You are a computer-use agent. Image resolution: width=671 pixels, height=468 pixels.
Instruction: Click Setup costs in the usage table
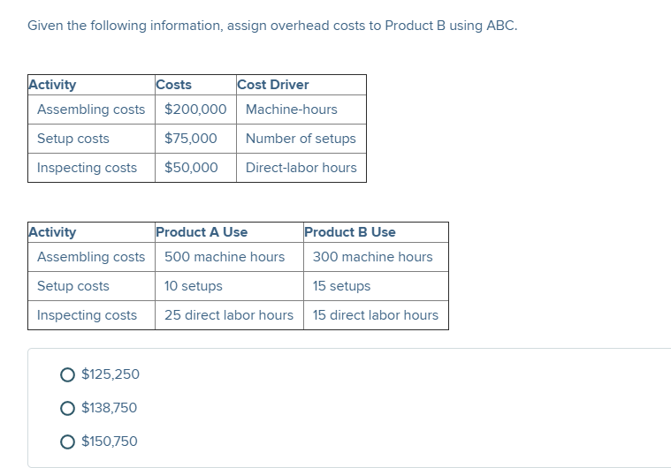point(91,286)
